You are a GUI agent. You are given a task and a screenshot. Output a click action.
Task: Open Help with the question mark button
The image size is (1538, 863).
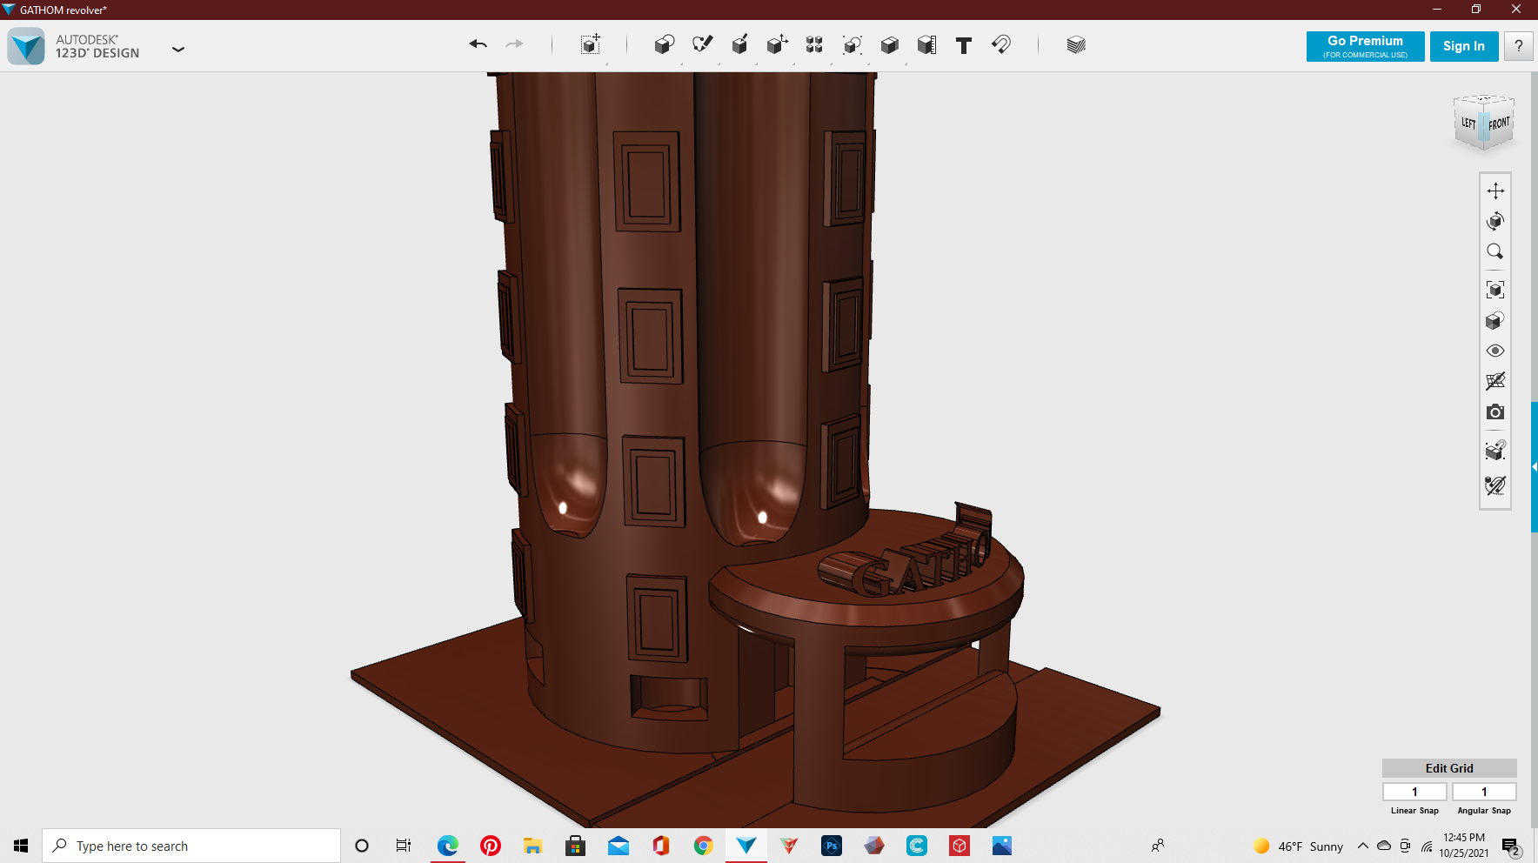point(1519,46)
